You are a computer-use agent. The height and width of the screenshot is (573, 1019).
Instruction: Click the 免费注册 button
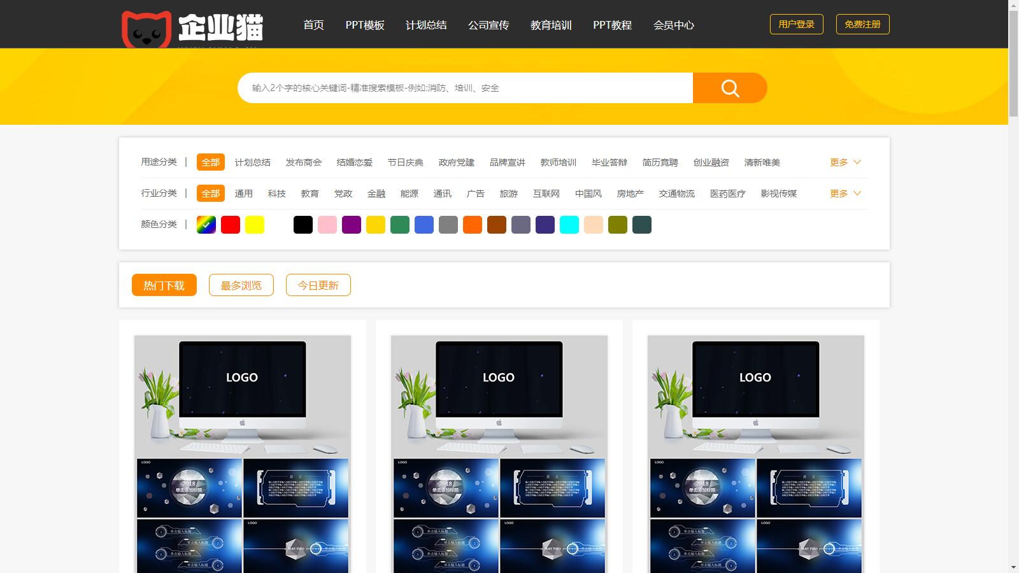coord(862,24)
